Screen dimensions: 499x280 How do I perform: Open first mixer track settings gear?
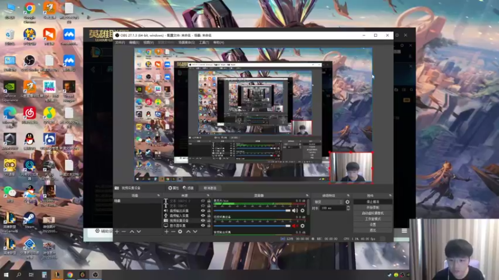point(303,210)
